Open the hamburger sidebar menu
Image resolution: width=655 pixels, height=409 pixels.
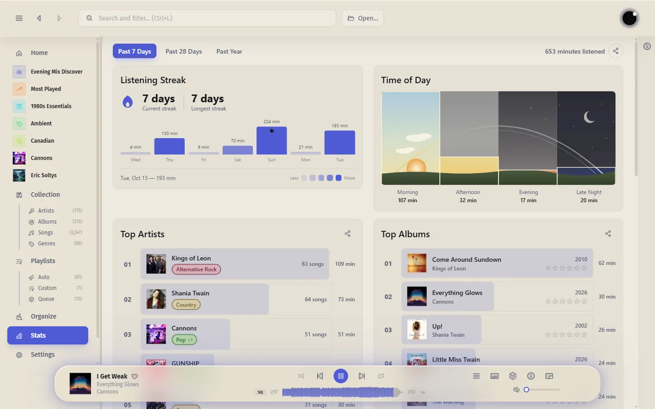(x=19, y=18)
